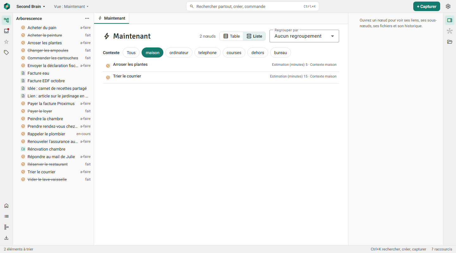
Task: Filter by telephone context
Action: 207,52
